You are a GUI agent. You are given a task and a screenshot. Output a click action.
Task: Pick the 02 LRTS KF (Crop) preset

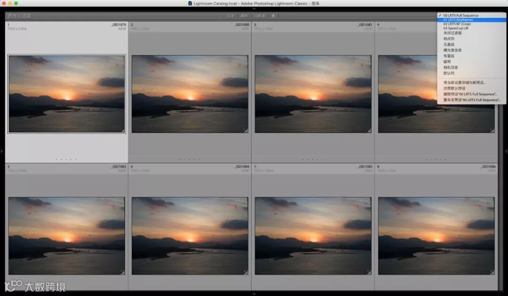click(x=472, y=24)
